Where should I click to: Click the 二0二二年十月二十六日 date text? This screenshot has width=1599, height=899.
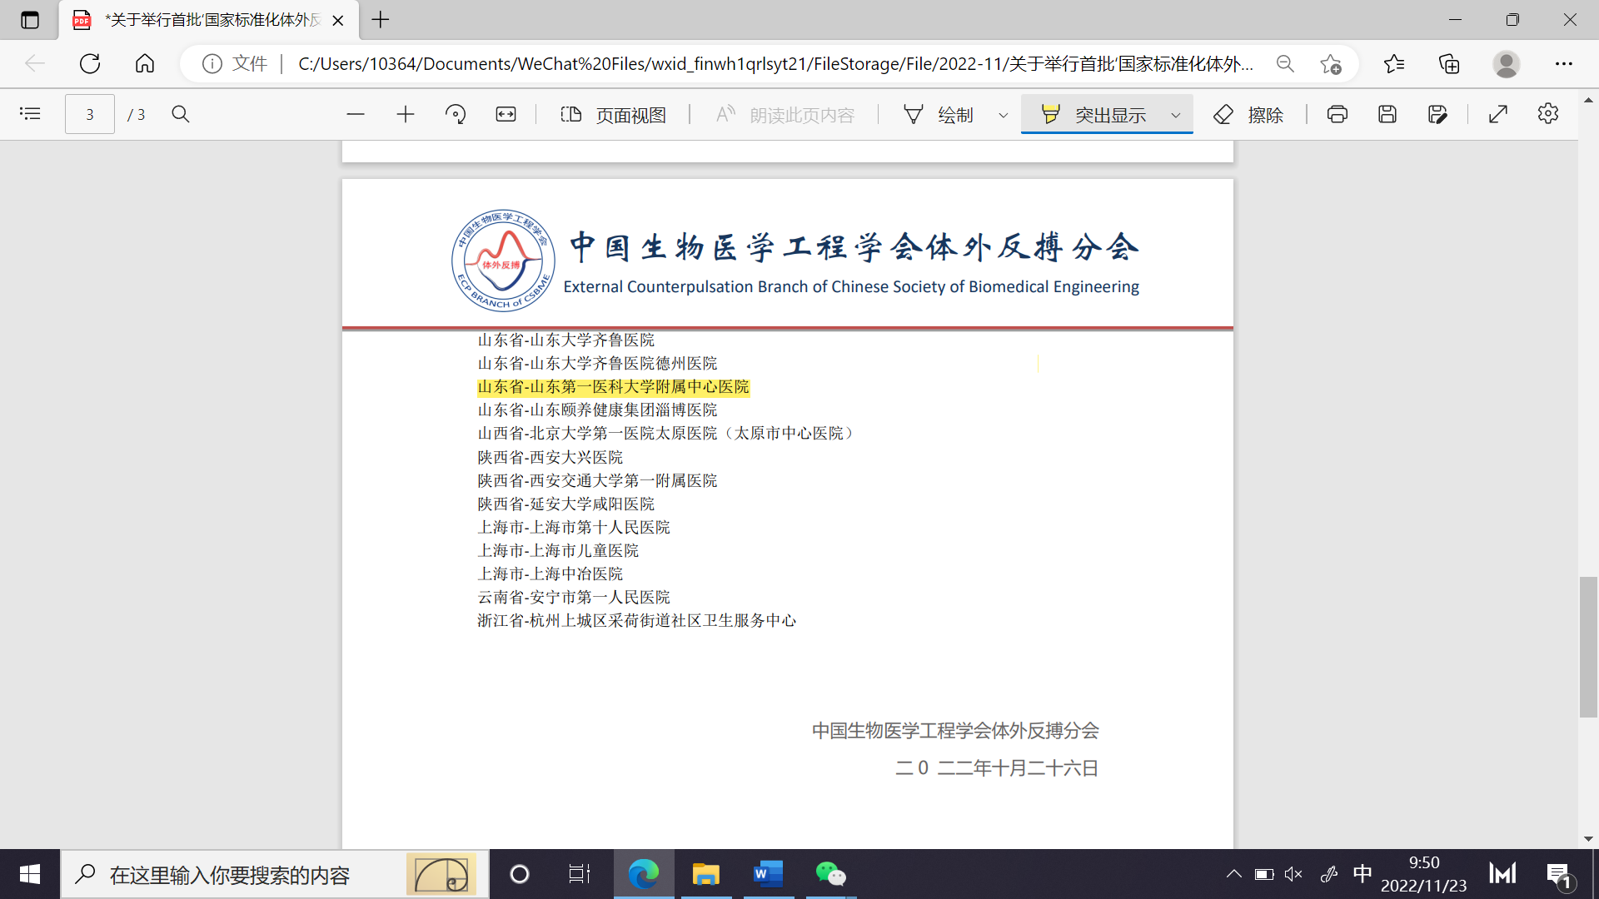coord(997,768)
